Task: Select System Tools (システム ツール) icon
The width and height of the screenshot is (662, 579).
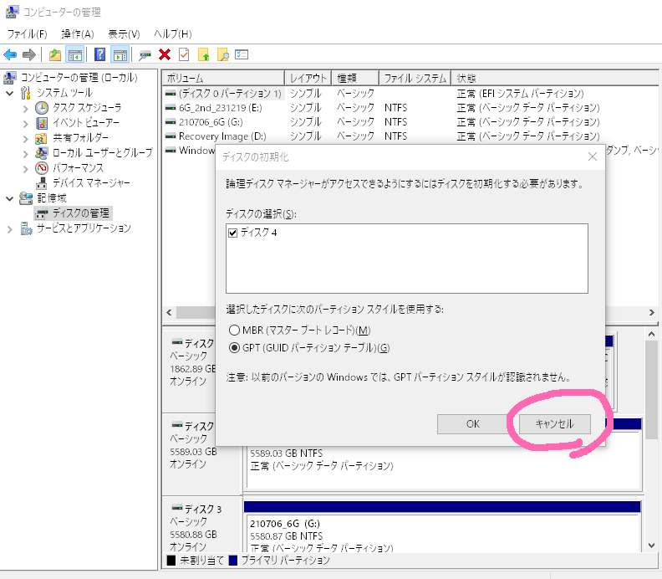Action: 26,93
